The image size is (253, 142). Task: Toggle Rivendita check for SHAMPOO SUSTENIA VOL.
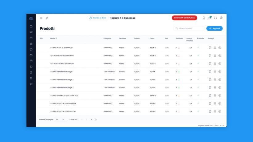click(198, 95)
